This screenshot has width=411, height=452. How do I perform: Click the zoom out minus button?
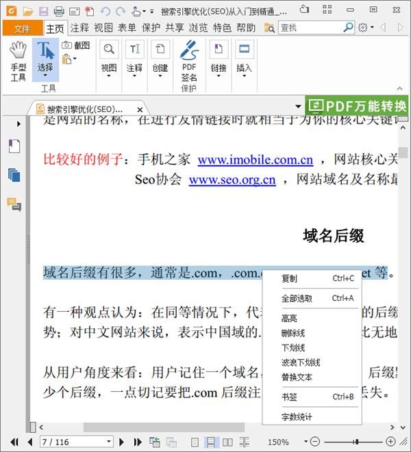click(x=315, y=441)
